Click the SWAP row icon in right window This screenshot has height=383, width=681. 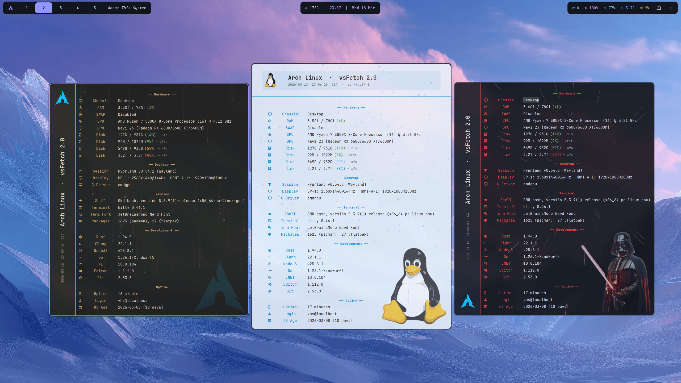[x=486, y=114]
